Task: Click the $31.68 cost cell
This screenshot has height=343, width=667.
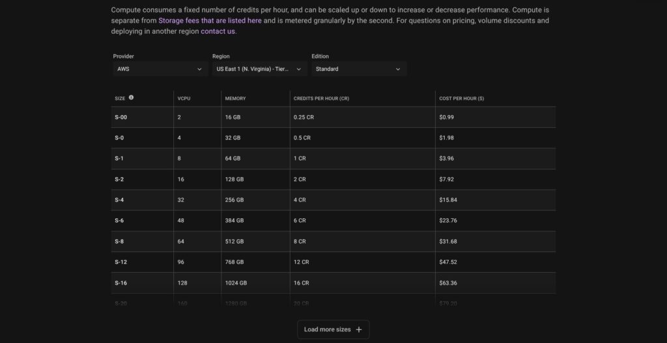Action: point(495,242)
